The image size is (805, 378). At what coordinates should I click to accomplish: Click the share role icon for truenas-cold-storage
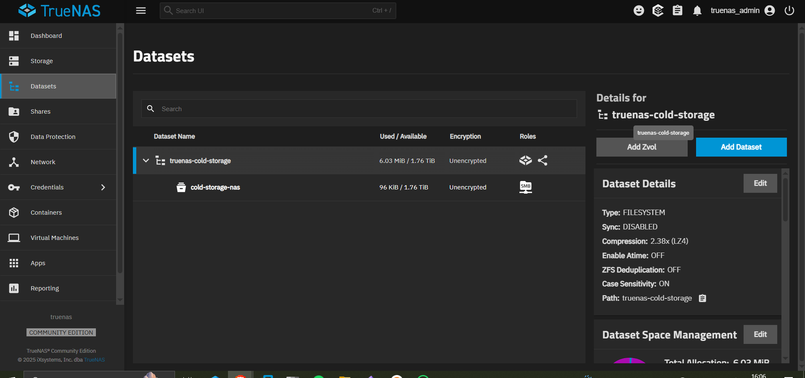543,160
